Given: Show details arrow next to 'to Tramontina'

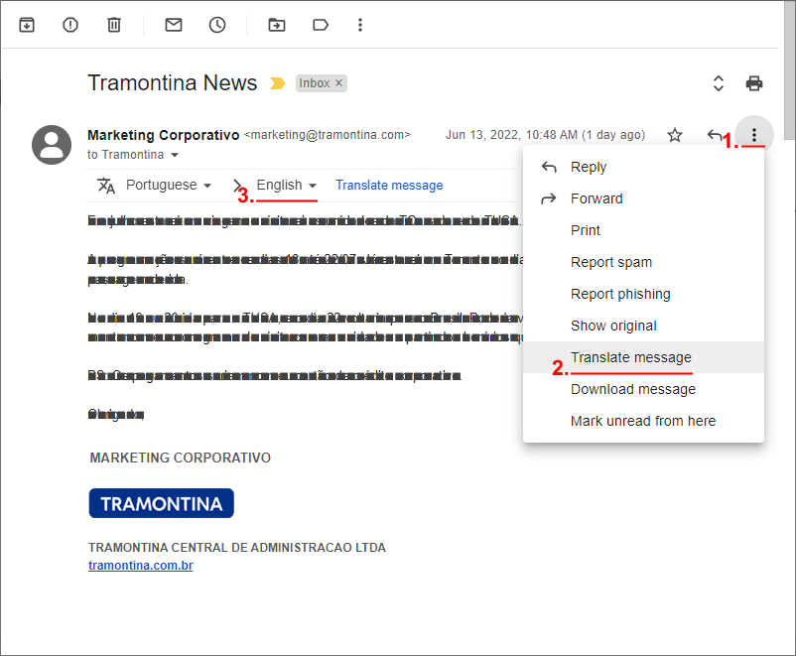Looking at the screenshot, I should coord(175,155).
